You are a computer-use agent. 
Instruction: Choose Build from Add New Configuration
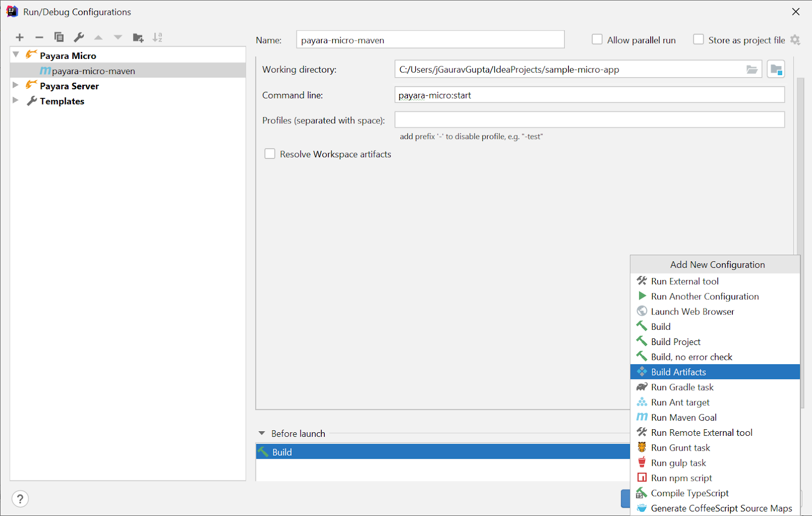click(715, 326)
